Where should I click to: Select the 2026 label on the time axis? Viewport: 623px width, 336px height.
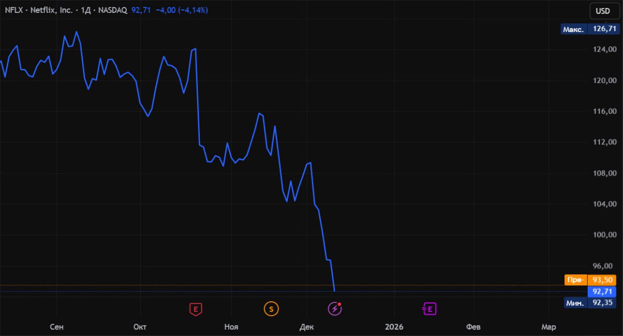394,327
